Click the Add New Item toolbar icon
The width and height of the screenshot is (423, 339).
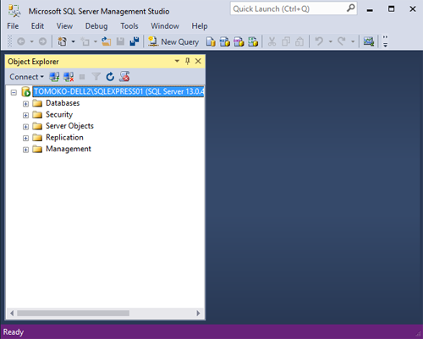(85, 41)
